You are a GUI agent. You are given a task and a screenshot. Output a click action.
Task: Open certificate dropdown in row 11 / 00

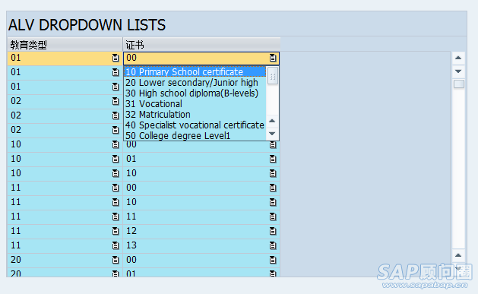pos(273,188)
